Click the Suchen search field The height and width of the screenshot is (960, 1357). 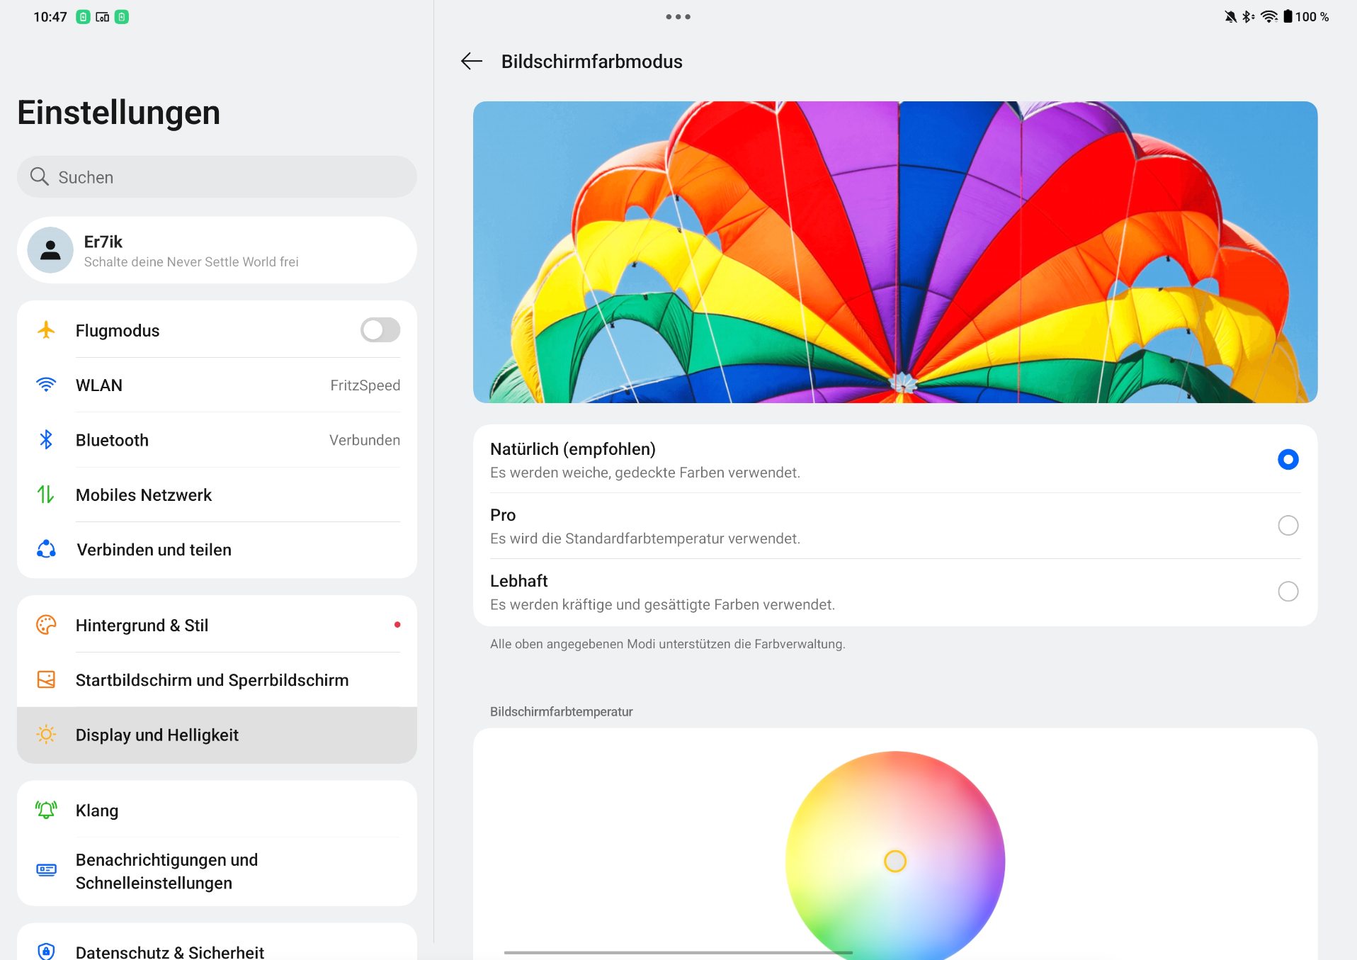[217, 177]
